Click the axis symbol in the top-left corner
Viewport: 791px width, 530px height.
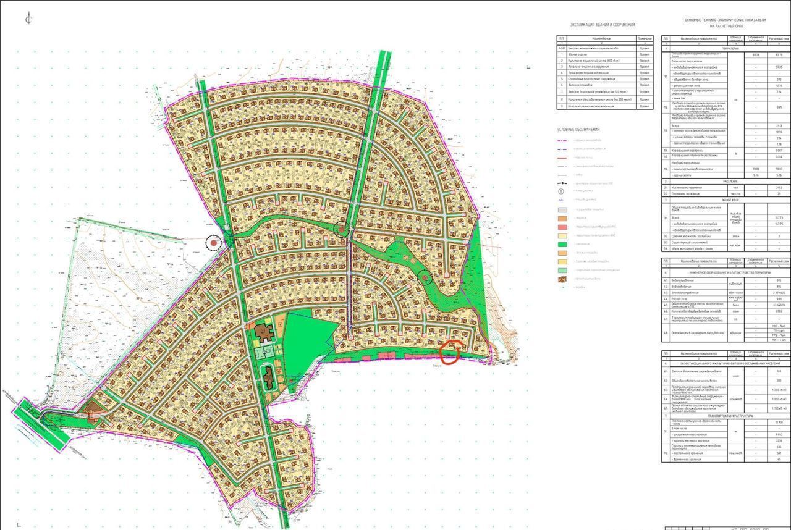click(x=28, y=19)
